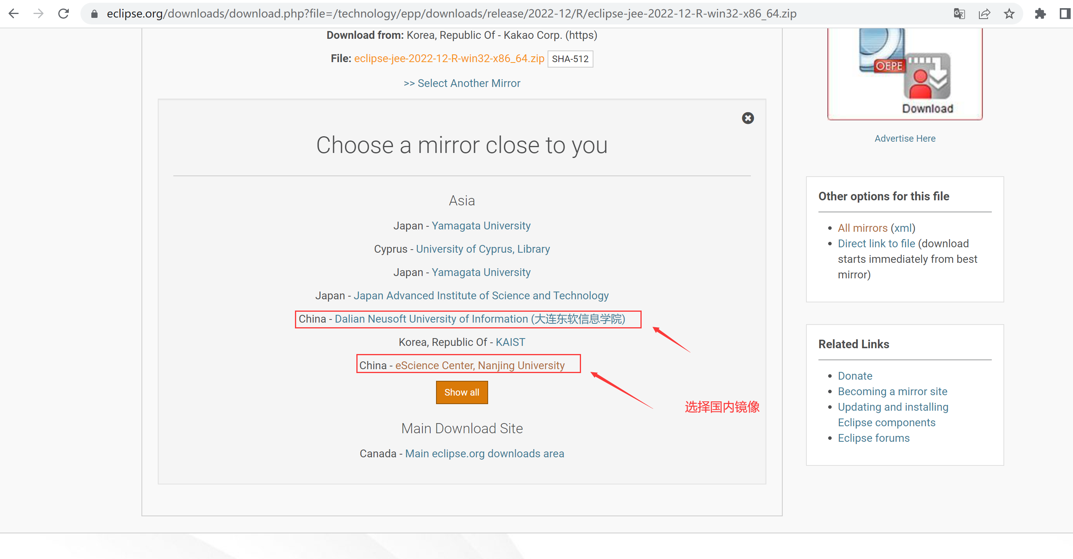Select eScience Center, Nanjing University mirror
1073x559 pixels.
(x=480, y=366)
